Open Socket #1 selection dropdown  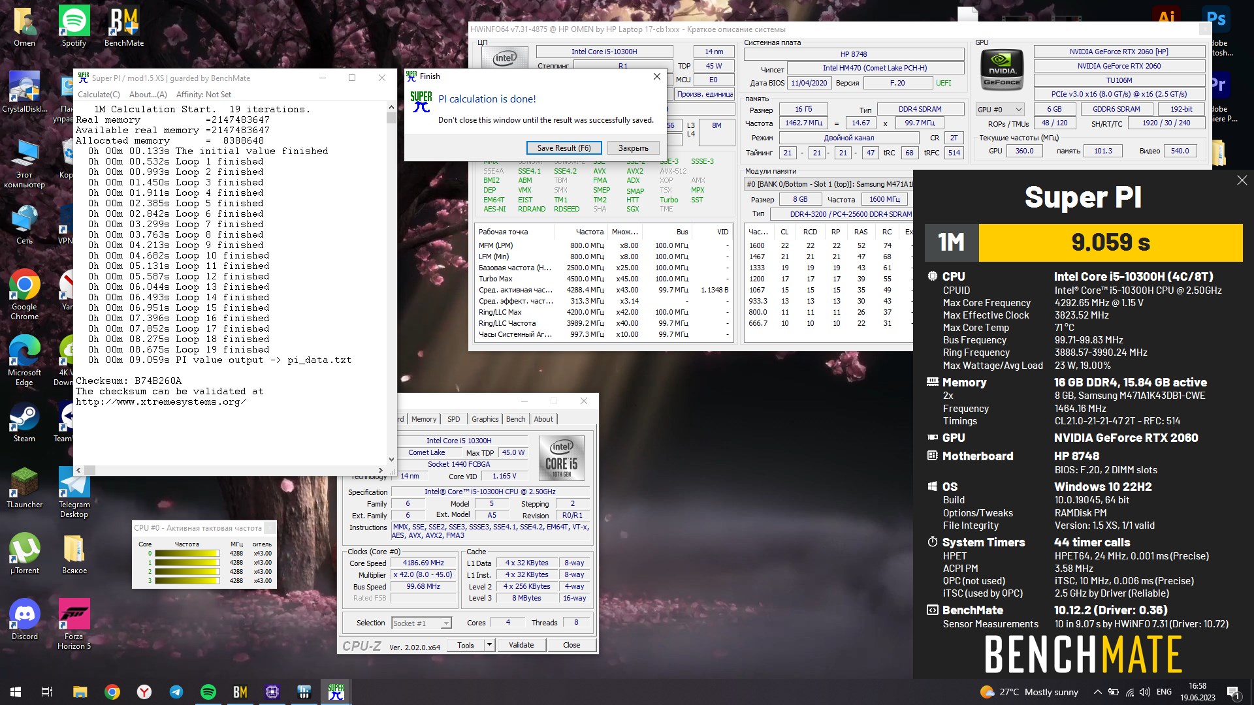[421, 623]
